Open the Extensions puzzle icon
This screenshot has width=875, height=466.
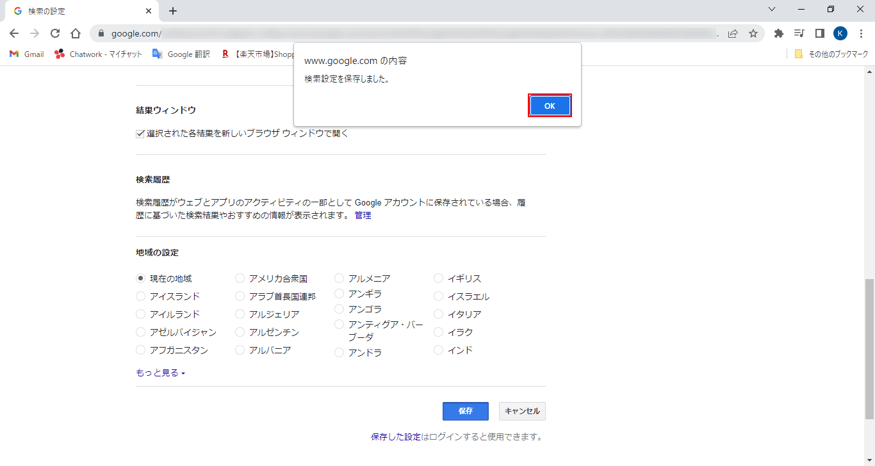779,33
